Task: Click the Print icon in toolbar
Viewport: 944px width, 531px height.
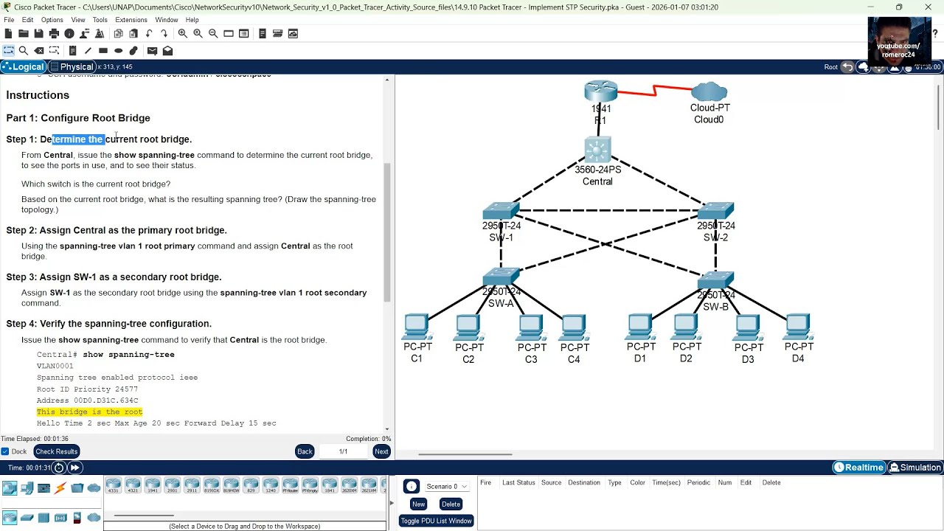Action: coord(54,33)
